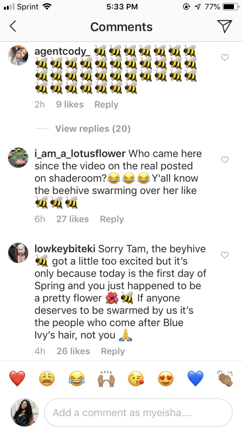This screenshot has width=243, height=432.
Task: Insert heart-eyes emoji reaction
Action: click(x=166, y=378)
